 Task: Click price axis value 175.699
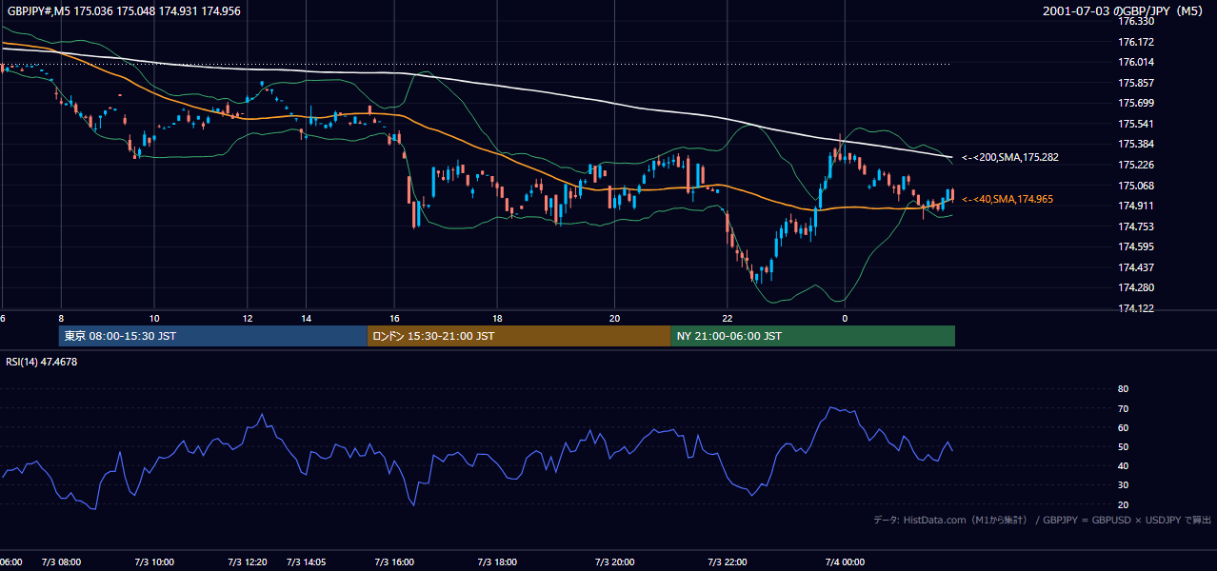pyautogui.click(x=1135, y=103)
